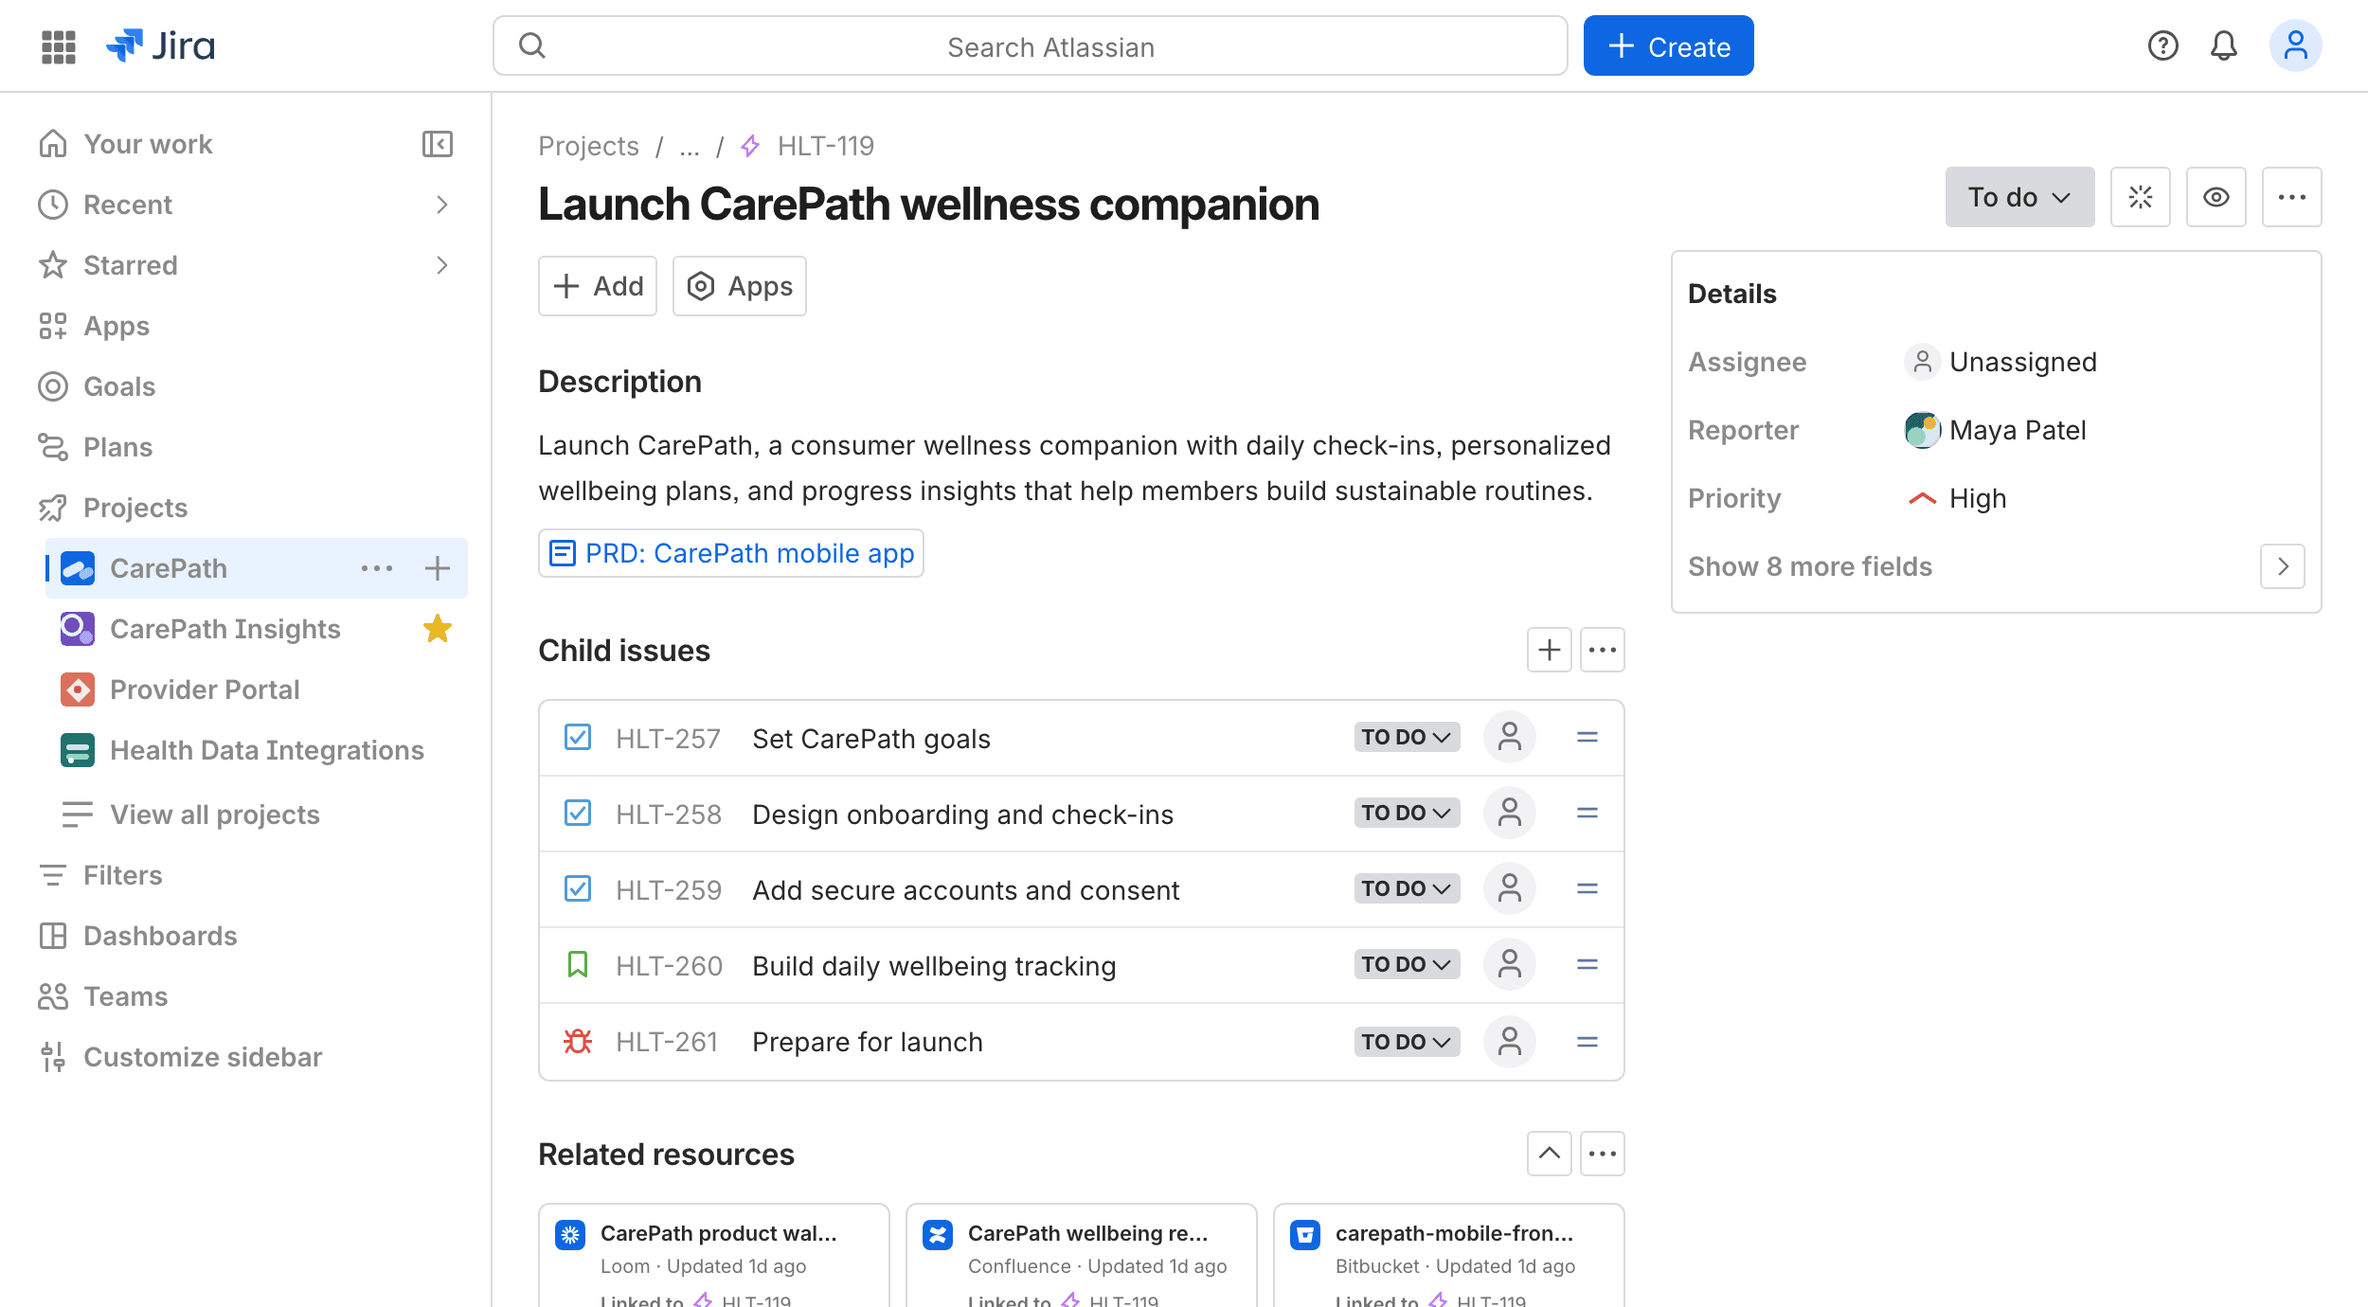Click the Jira logo
2368x1307 pixels.
pyautogui.click(x=161, y=45)
